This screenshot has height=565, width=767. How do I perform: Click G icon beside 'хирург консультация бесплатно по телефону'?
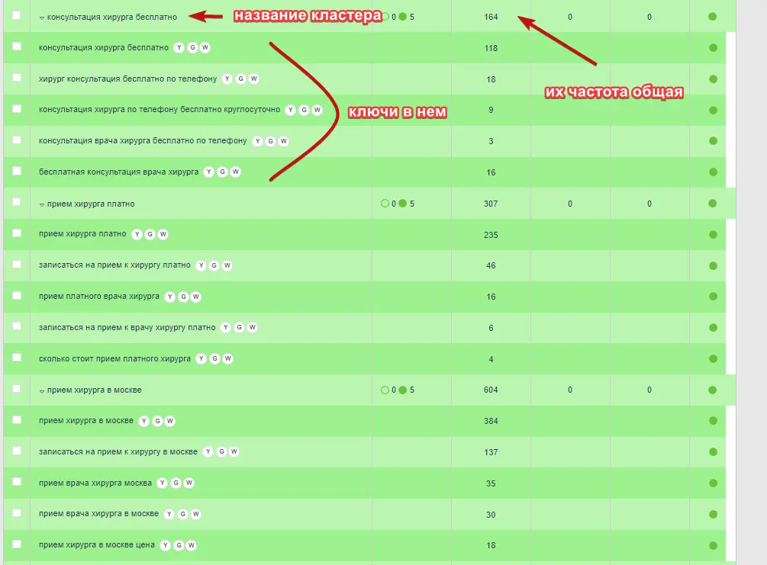pos(240,79)
